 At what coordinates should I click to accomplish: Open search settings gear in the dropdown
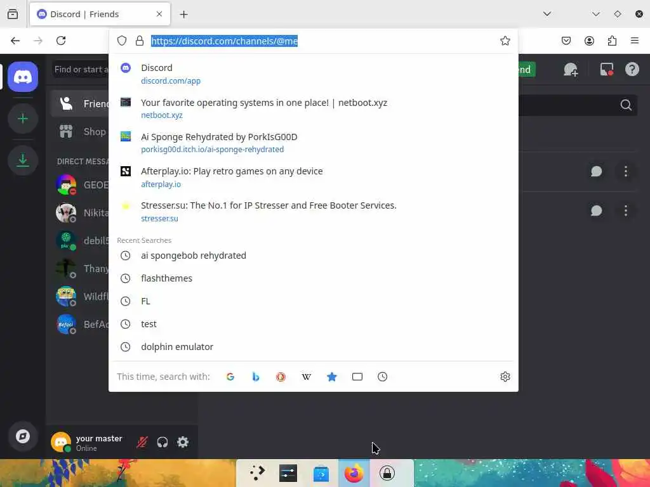coord(505,377)
